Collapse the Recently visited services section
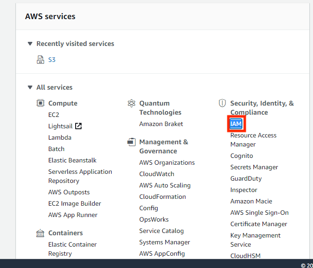Image resolution: width=313 pixels, height=268 pixels. (30, 44)
